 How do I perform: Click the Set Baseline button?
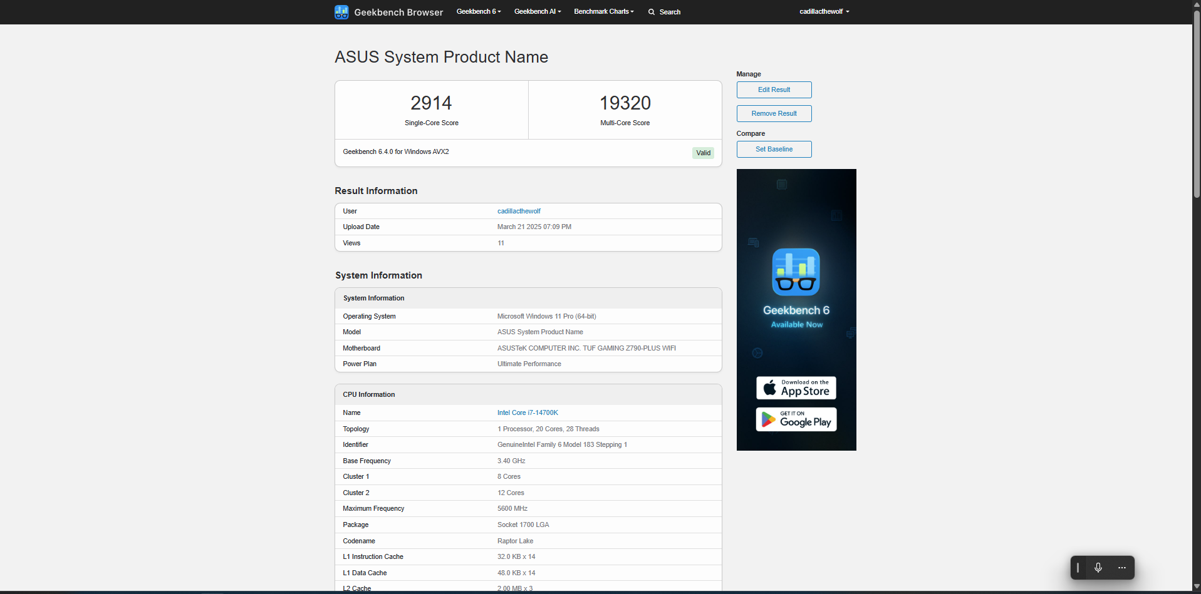(x=774, y=149)
